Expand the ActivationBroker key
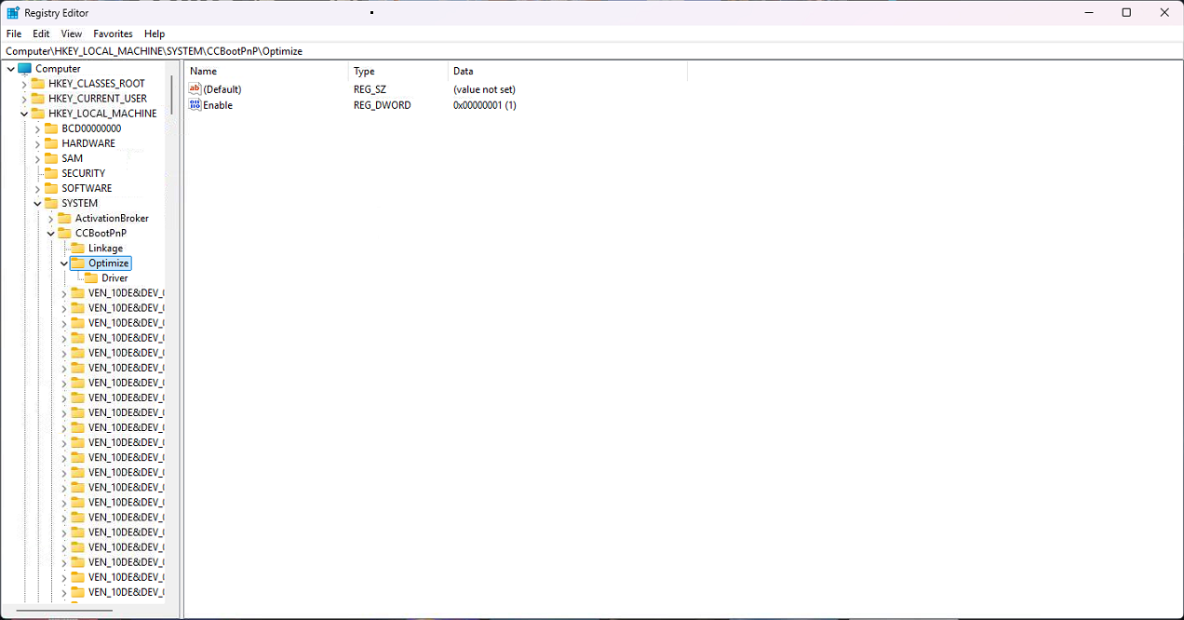The image size is (1184, 620). [x=51, y=219]
